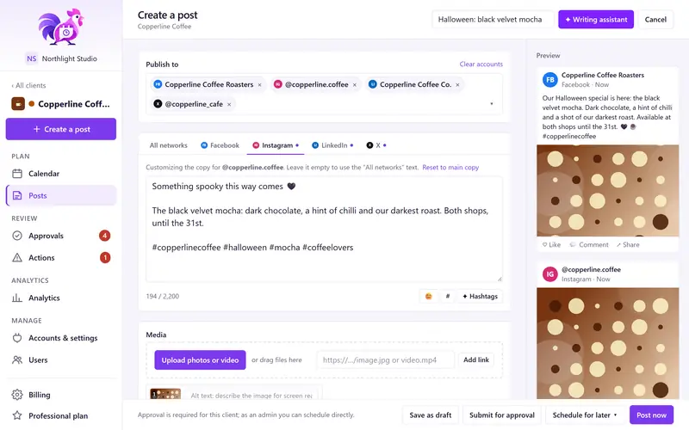Remove Copperline Coffee Roasters account chip
Viewport: 689px width, 430px height.
point(260,84)
